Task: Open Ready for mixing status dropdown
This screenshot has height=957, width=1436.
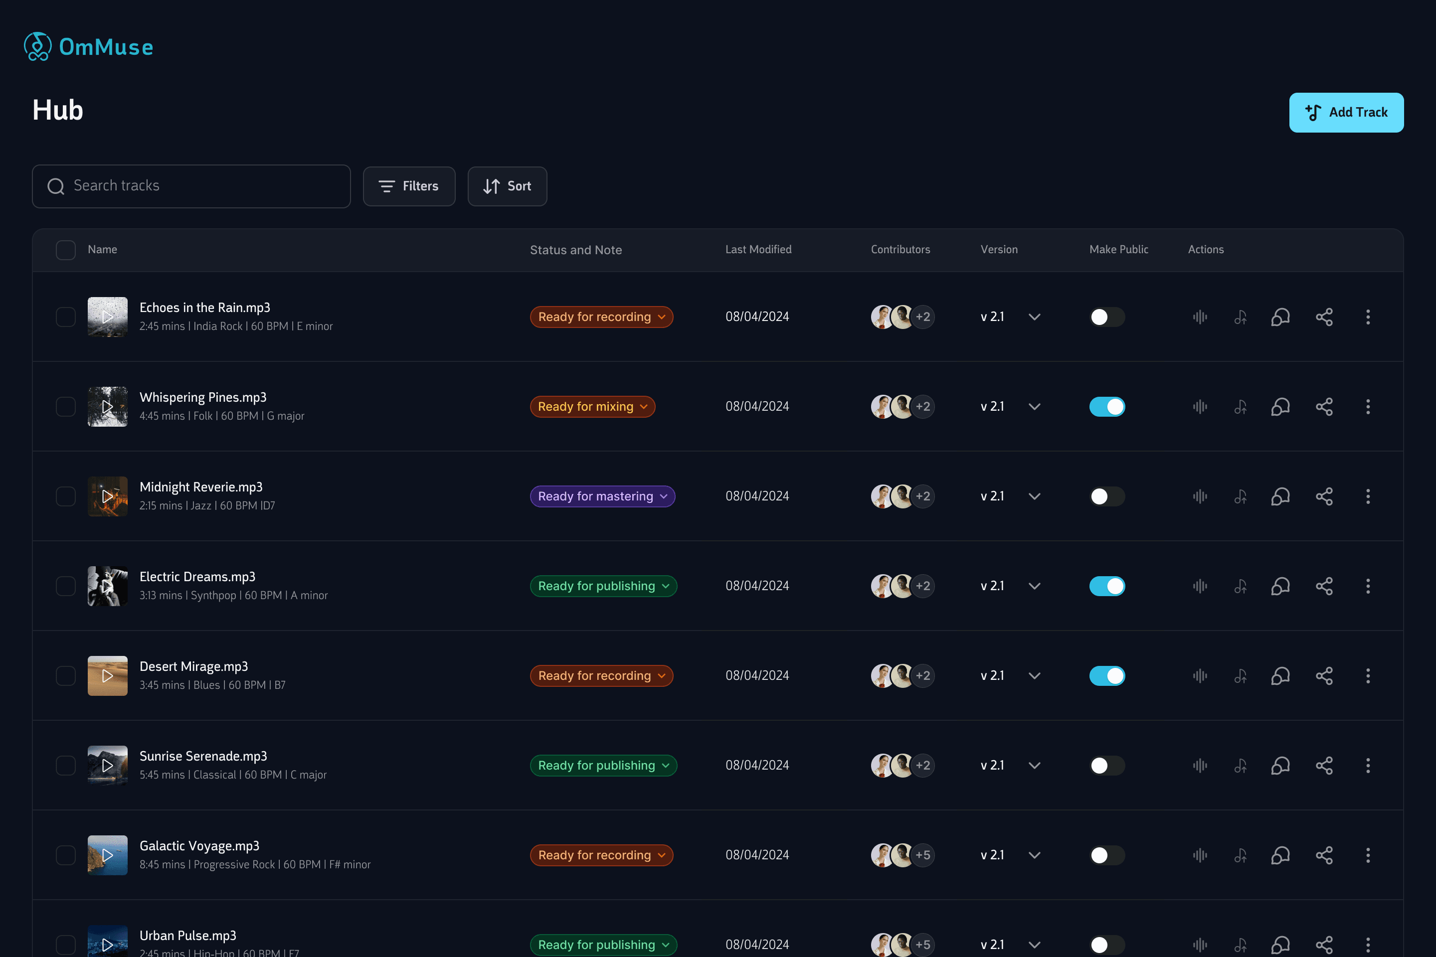Action: (x=592, y=407)
